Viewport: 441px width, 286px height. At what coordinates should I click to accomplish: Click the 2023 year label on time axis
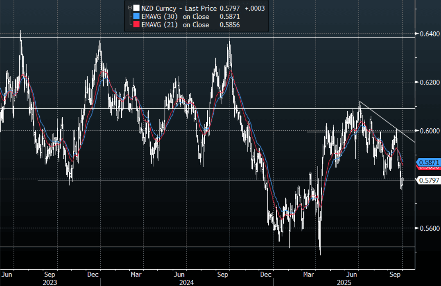pos(49,282)
